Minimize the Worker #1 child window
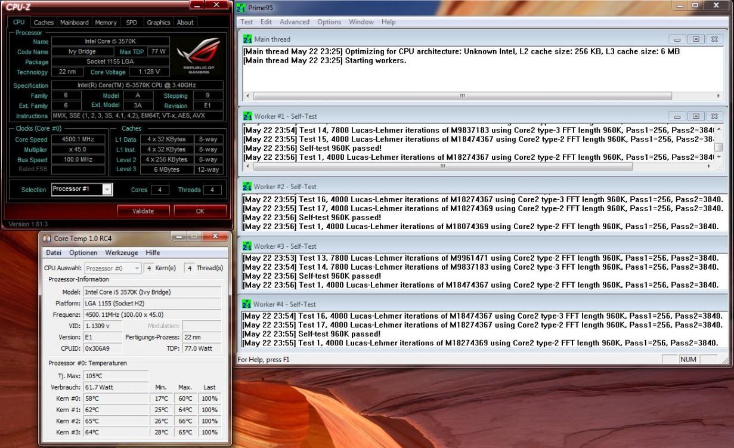This screenshot has height=448, width=734. click(677, 116)
